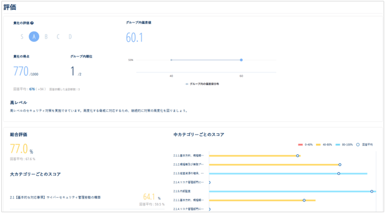Click the グループ内順位 label
The image size is (385, 214).
(x=81, y=56)
